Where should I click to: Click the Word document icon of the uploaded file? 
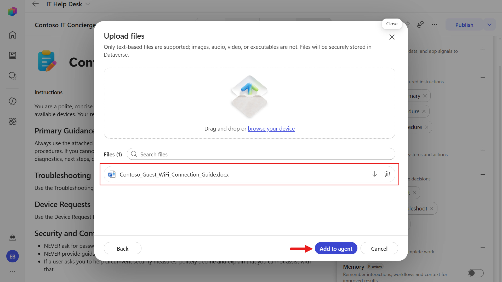coord(112,174)
